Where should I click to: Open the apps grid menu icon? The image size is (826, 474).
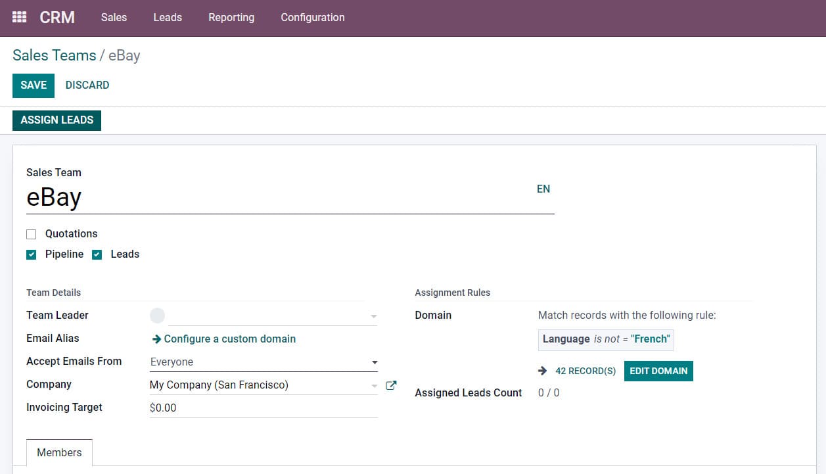(20, 18)
